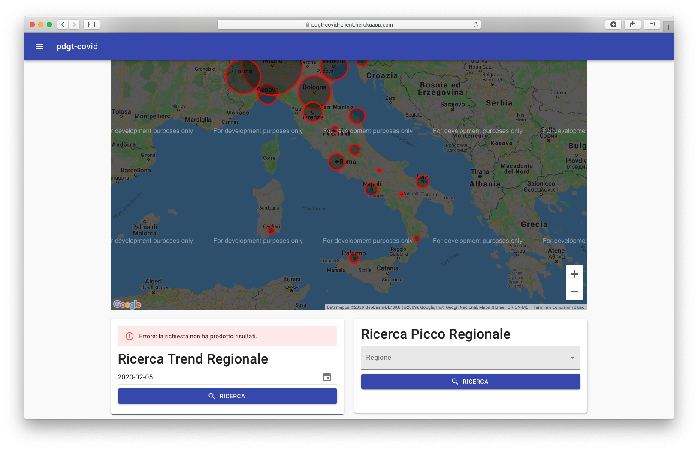
Task: Select the red circle over Bologna
Action: tap(314, 92)
